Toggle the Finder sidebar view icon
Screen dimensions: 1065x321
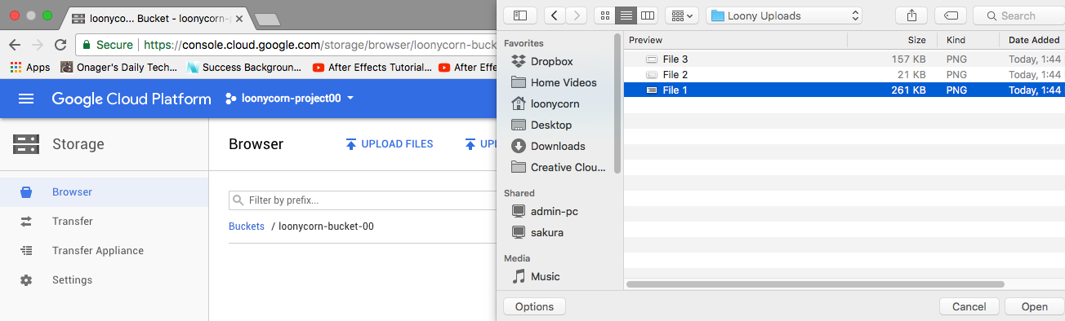point(520,15)
